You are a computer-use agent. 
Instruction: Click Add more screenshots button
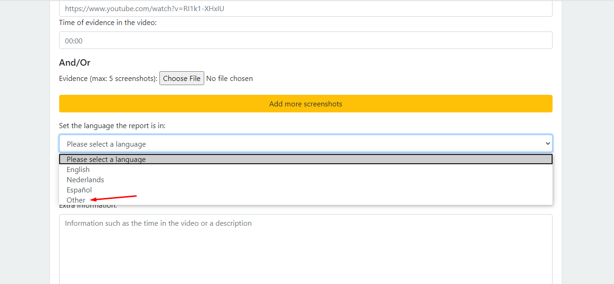[305, 104]
